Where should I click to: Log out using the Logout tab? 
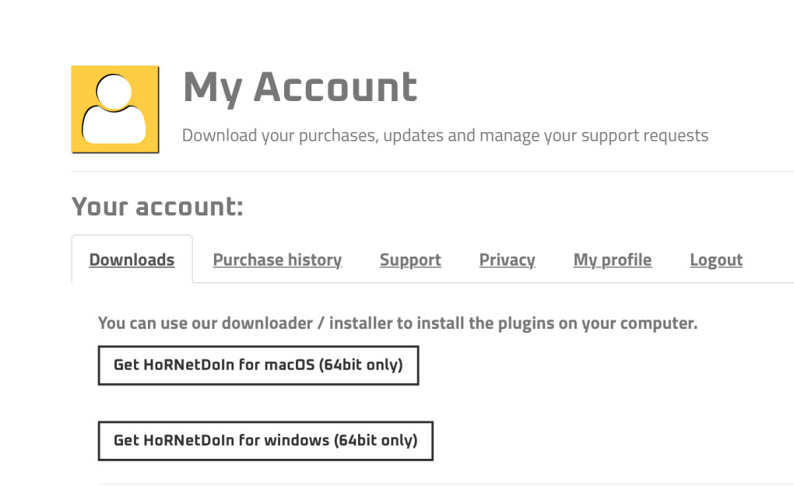715,260
